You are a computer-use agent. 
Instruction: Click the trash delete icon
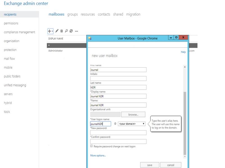click(62, 31)
